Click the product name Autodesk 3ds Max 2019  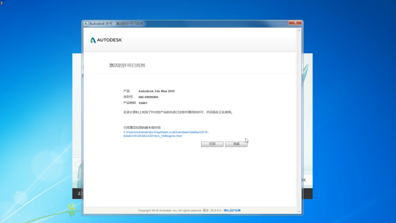[x=157, y=91]
